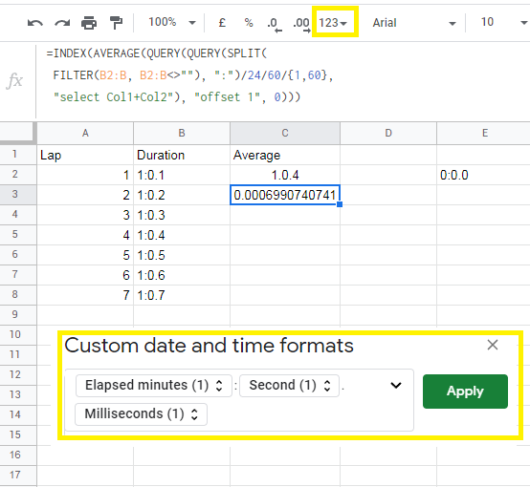Viewport: 530px width, 487px height.
Task: Click the green Apply button
Action: coord(465,392)
